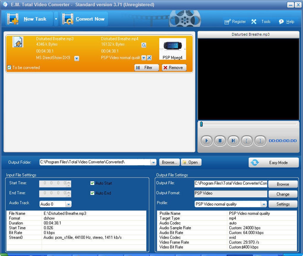Viewport: 303px width, 256px height.
Task: Select the PSP Mpeg4 thumbnail
Action: pos(172,48)
